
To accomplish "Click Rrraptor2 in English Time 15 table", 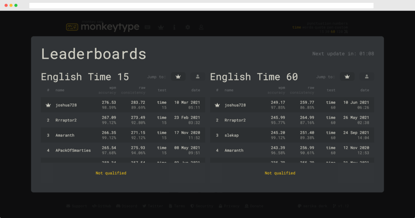I will (x=66, y=120).
